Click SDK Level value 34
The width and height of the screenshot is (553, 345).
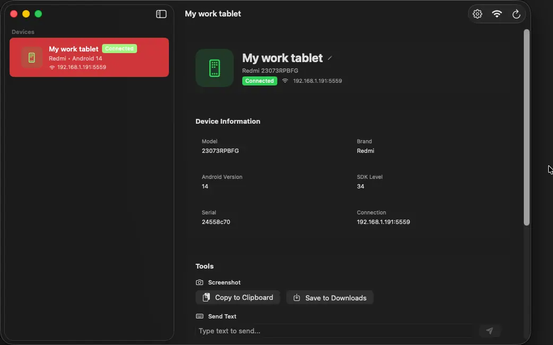pyautogui.click(x=361, y=186)
